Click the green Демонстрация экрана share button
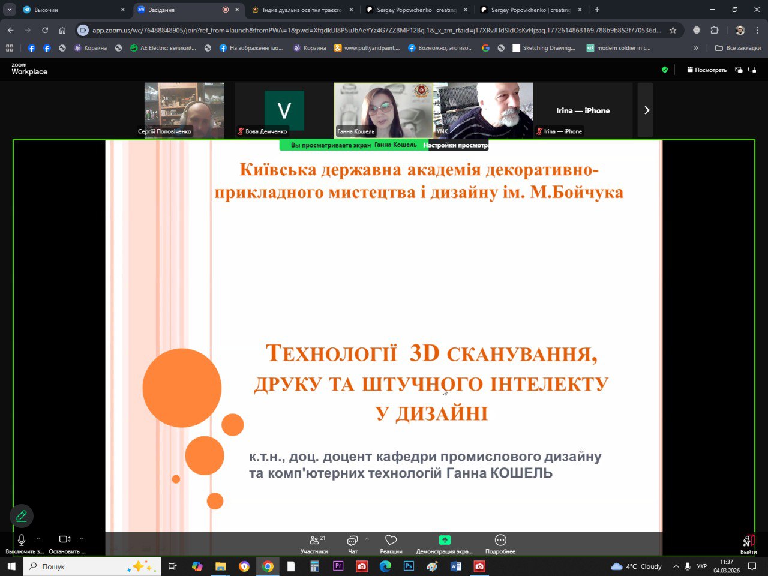Screen dimensions: 768x576 pos(444,544)
